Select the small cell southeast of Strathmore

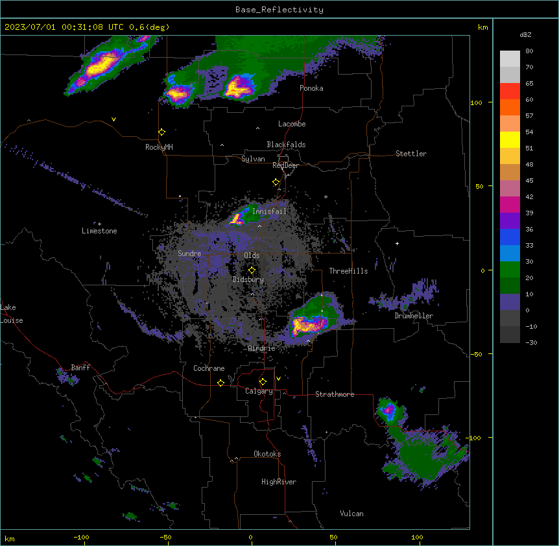click(x=388, y=410)
